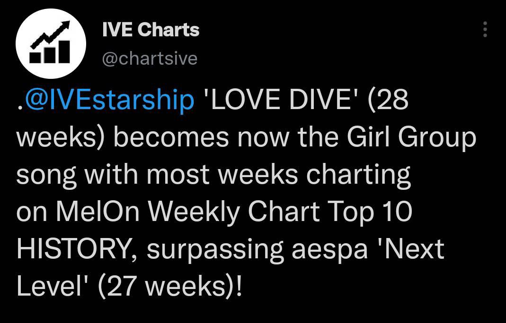Open the IVE Charts profile avatar

(x=51, y=43)
